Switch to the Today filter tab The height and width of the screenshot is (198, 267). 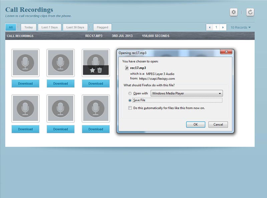click(28, 27)
